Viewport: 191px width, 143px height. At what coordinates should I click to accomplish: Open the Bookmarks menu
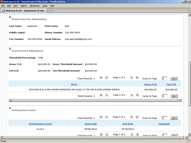coord(34,6)
